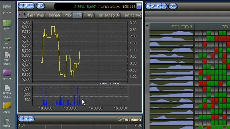
Task: Restore down the chart window
Action: coord(26,6)
